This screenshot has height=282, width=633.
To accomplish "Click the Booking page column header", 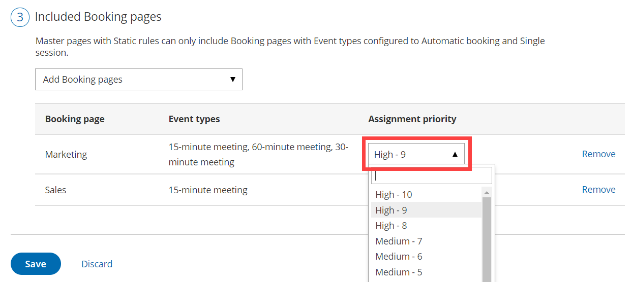I will pyautogui.click(x=75, y=119).
